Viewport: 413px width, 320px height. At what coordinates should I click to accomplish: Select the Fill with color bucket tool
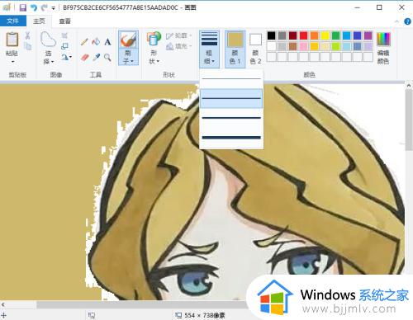click(x=96, y=42)
